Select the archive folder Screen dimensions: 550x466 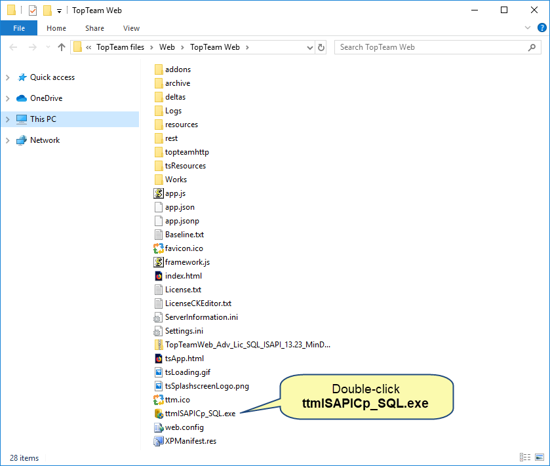[x=172, y=83]
